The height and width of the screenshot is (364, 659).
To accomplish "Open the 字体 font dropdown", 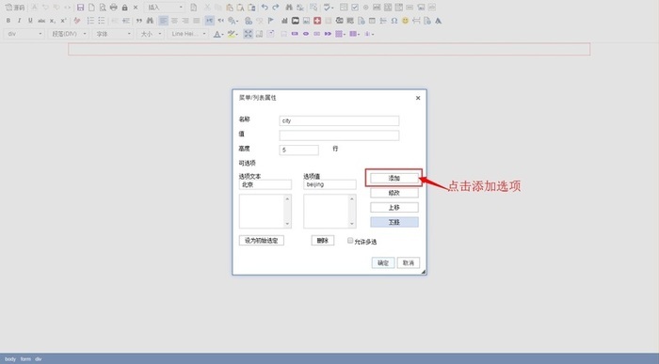I will (113, 34).
